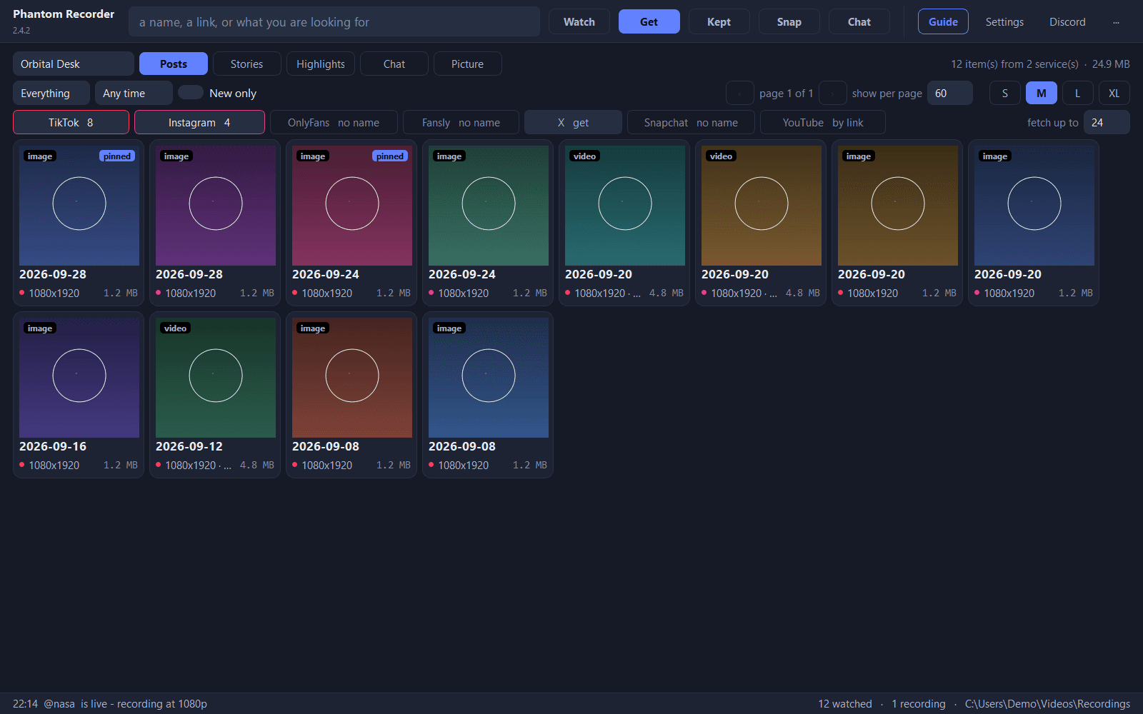Open the Discord link
Viewport: 1143px width, 714px height.
click(x=1067, y=22)
